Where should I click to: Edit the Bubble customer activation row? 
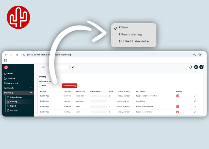[195, 96]
